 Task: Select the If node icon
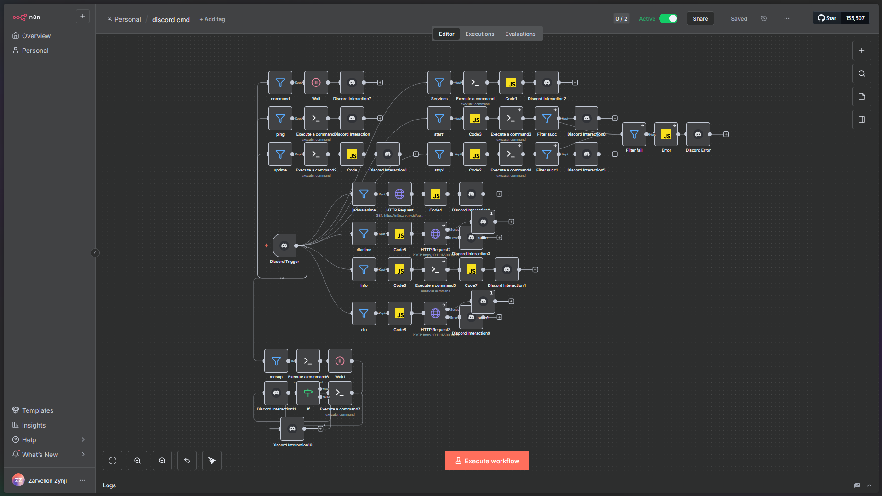pos(308,393)
